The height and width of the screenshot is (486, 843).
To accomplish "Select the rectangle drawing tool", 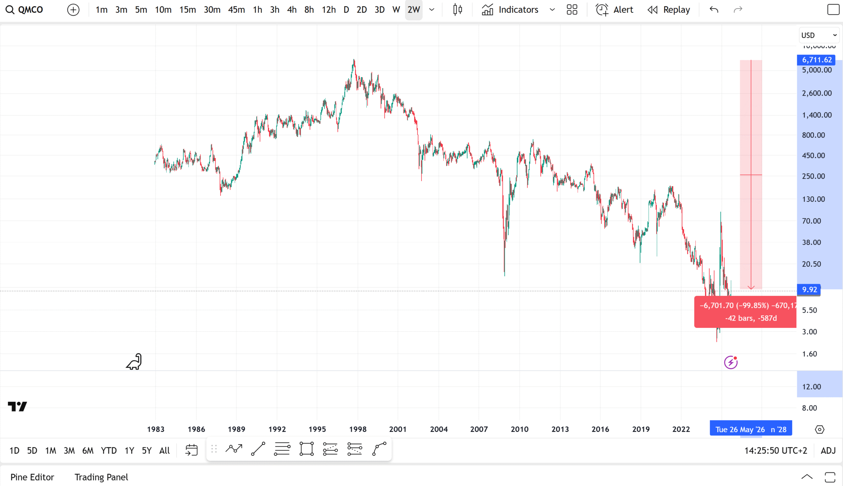I will 307,449.
